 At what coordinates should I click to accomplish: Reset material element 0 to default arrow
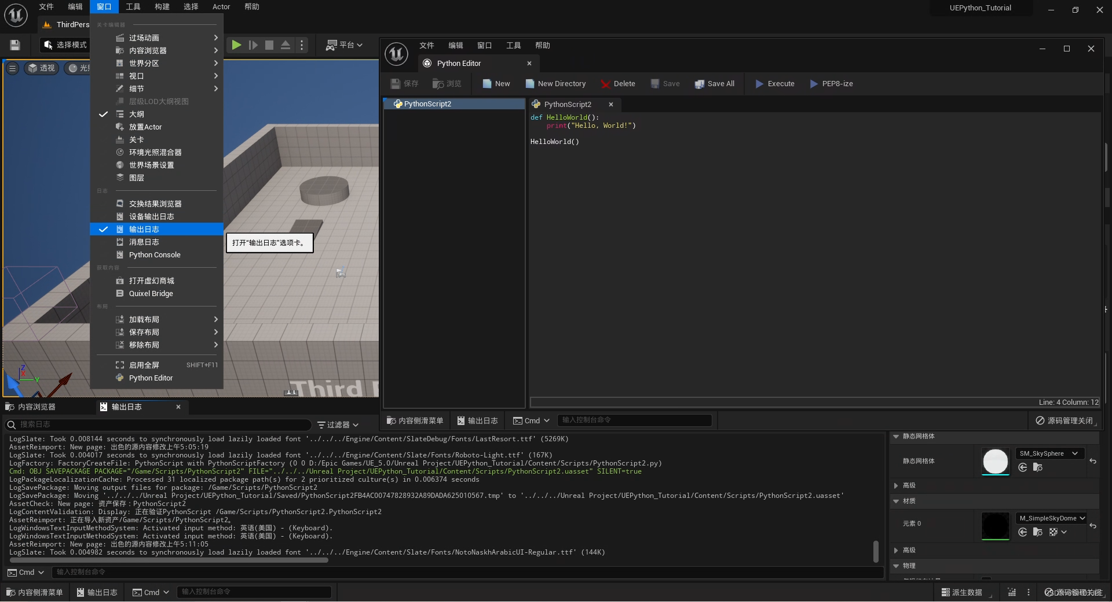(x=1093, y=526)
